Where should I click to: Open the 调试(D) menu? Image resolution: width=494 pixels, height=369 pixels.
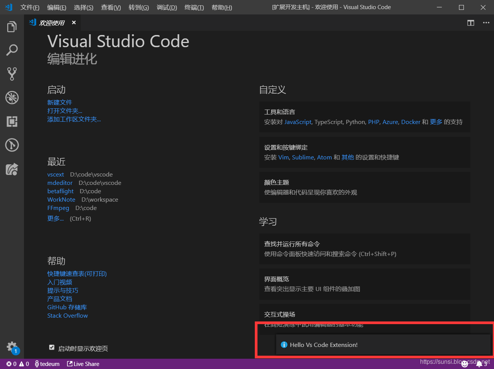(167, 7)
